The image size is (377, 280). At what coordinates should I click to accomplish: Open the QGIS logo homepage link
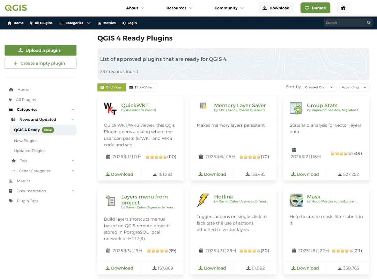[x=16, y=8]
